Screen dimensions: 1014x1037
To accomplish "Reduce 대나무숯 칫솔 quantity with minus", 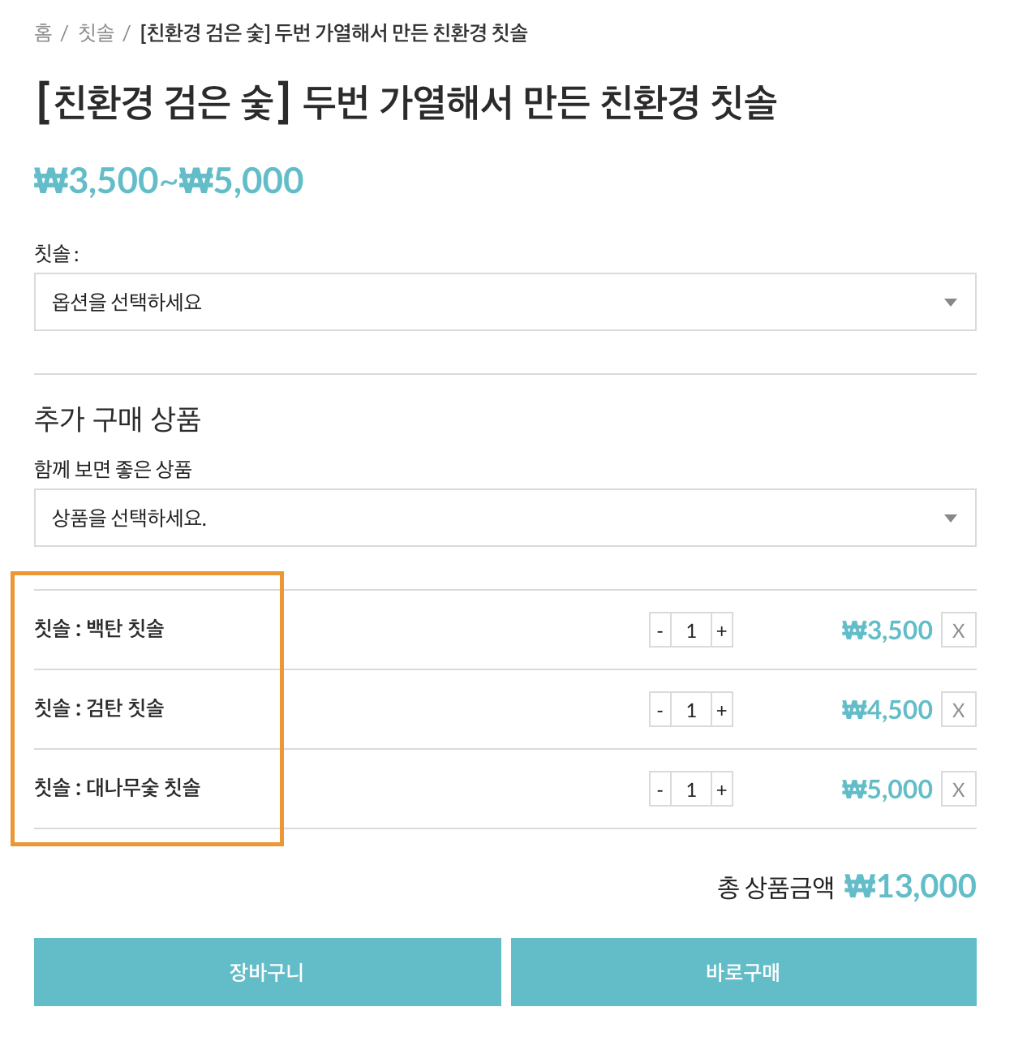I will 660,790.
